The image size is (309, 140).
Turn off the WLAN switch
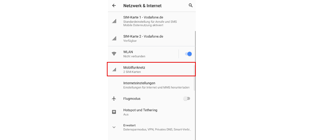[188, 54]
